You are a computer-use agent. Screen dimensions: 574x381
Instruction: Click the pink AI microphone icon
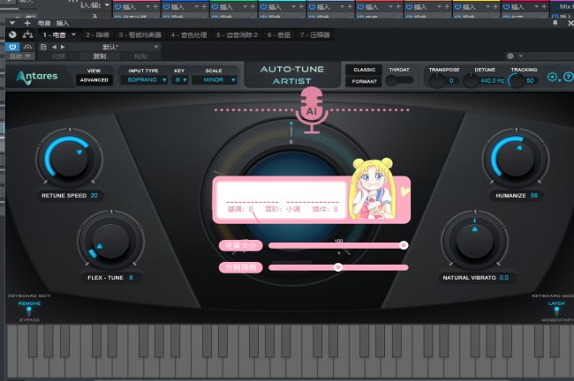[x=311, y=108]
